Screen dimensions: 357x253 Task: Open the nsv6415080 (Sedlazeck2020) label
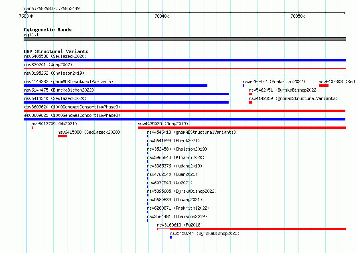89,132
